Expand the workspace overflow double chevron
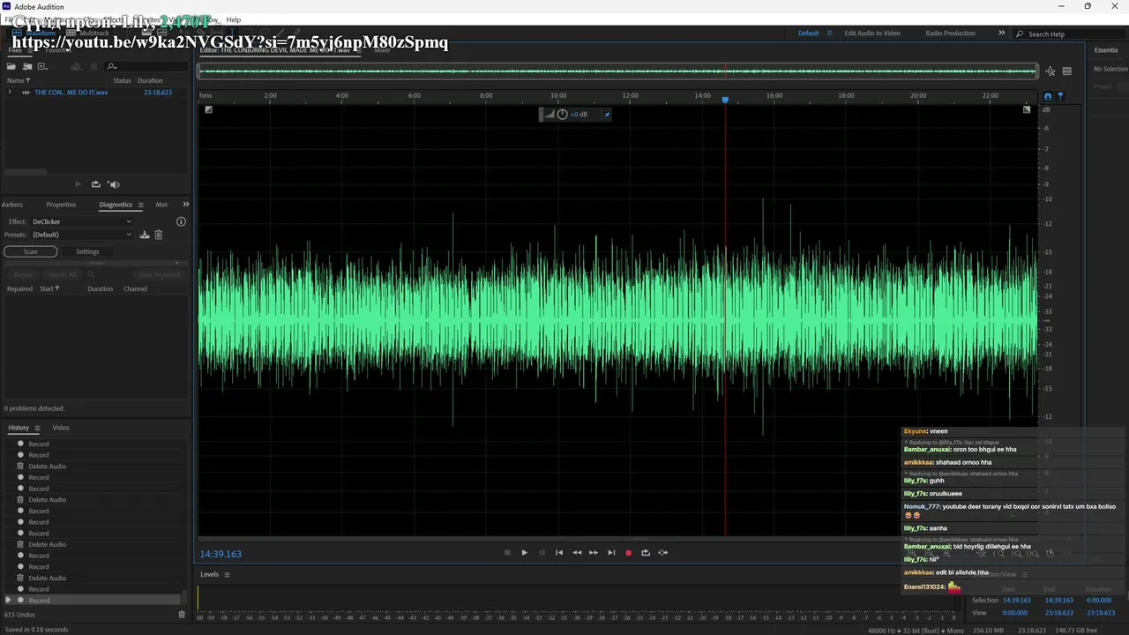This screenshot has width=1129, height=635. pyautogui.click(x=1001, y=34)
